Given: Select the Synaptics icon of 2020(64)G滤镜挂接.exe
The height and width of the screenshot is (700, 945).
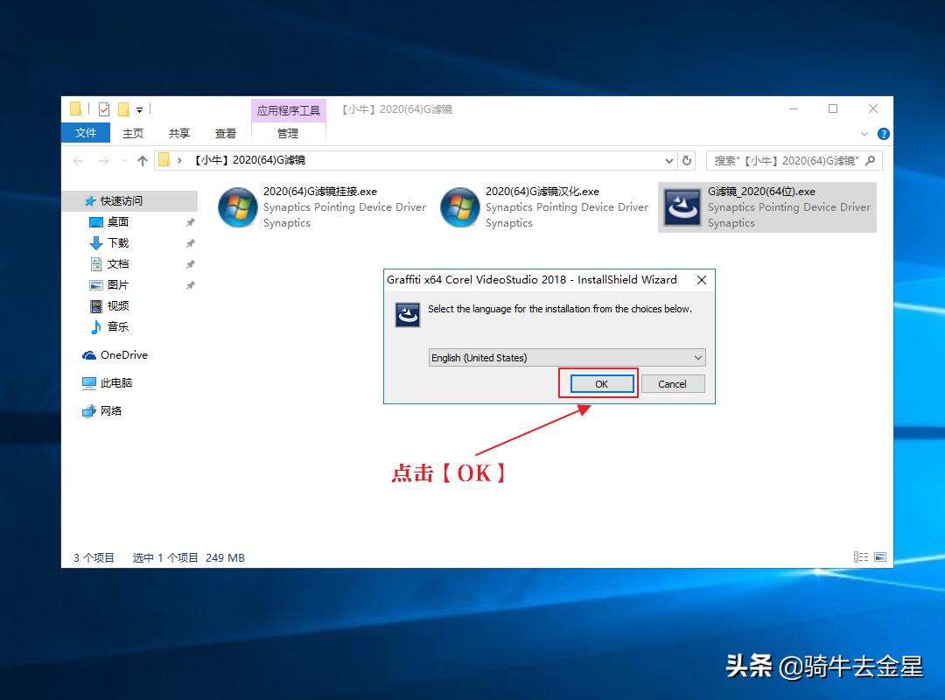Looking at the screenshot, I should point(237,207).
